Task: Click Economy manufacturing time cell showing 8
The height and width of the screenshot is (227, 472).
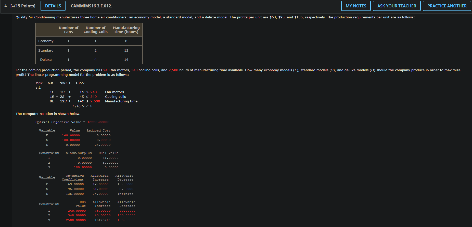Action: pyautogui.click(x=126, y=41)
